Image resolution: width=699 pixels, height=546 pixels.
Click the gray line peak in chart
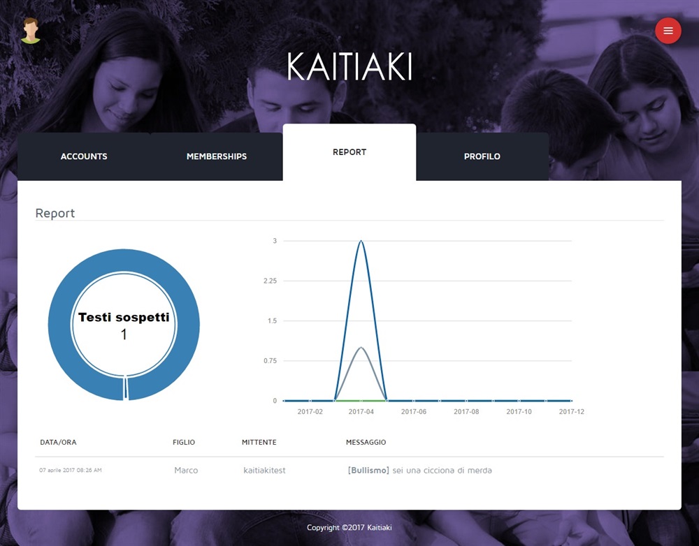361,348
